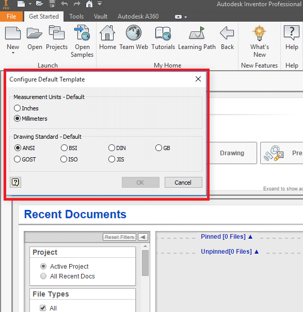
Task: Open the Customize Quick Access Toolbar dropdown
Action: [100, 4]
